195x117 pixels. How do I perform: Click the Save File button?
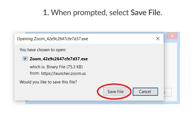[116, 92]
